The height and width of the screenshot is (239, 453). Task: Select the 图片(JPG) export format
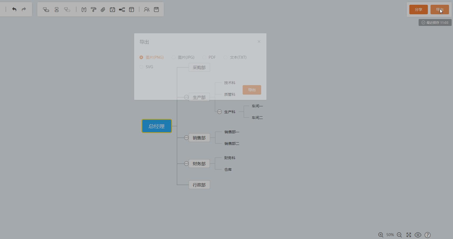click(174, 57)
